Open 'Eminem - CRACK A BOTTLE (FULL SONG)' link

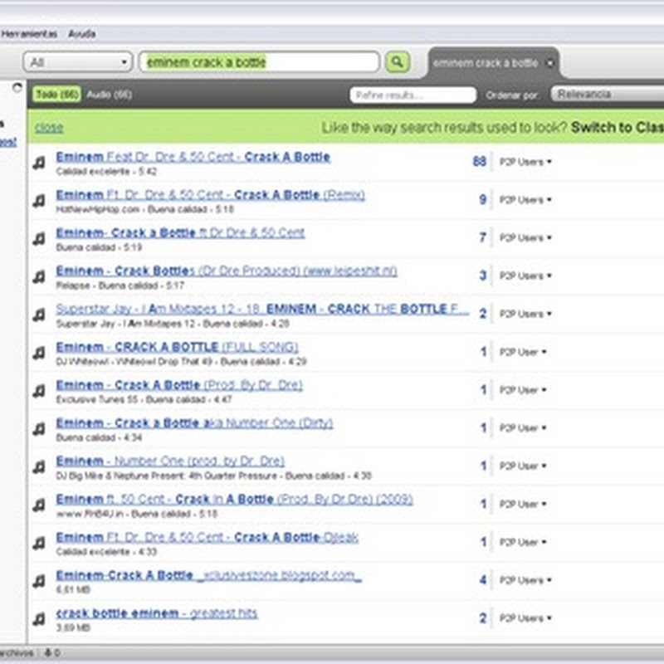point(177,347)
